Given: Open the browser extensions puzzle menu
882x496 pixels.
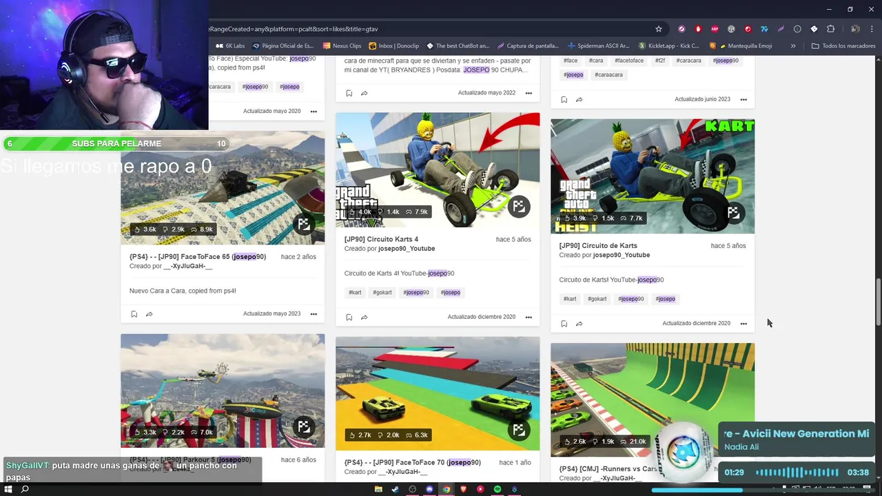Looking at the screenshot, I should point(830,29).
